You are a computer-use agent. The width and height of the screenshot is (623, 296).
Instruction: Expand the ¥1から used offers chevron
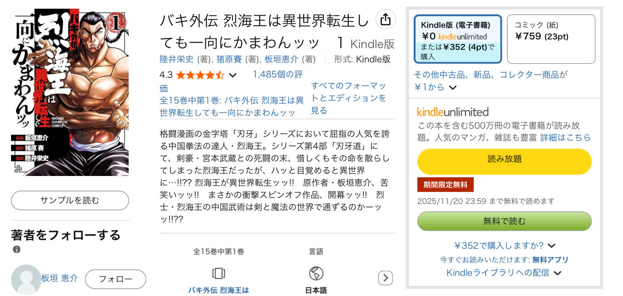(x=453, y=87)
